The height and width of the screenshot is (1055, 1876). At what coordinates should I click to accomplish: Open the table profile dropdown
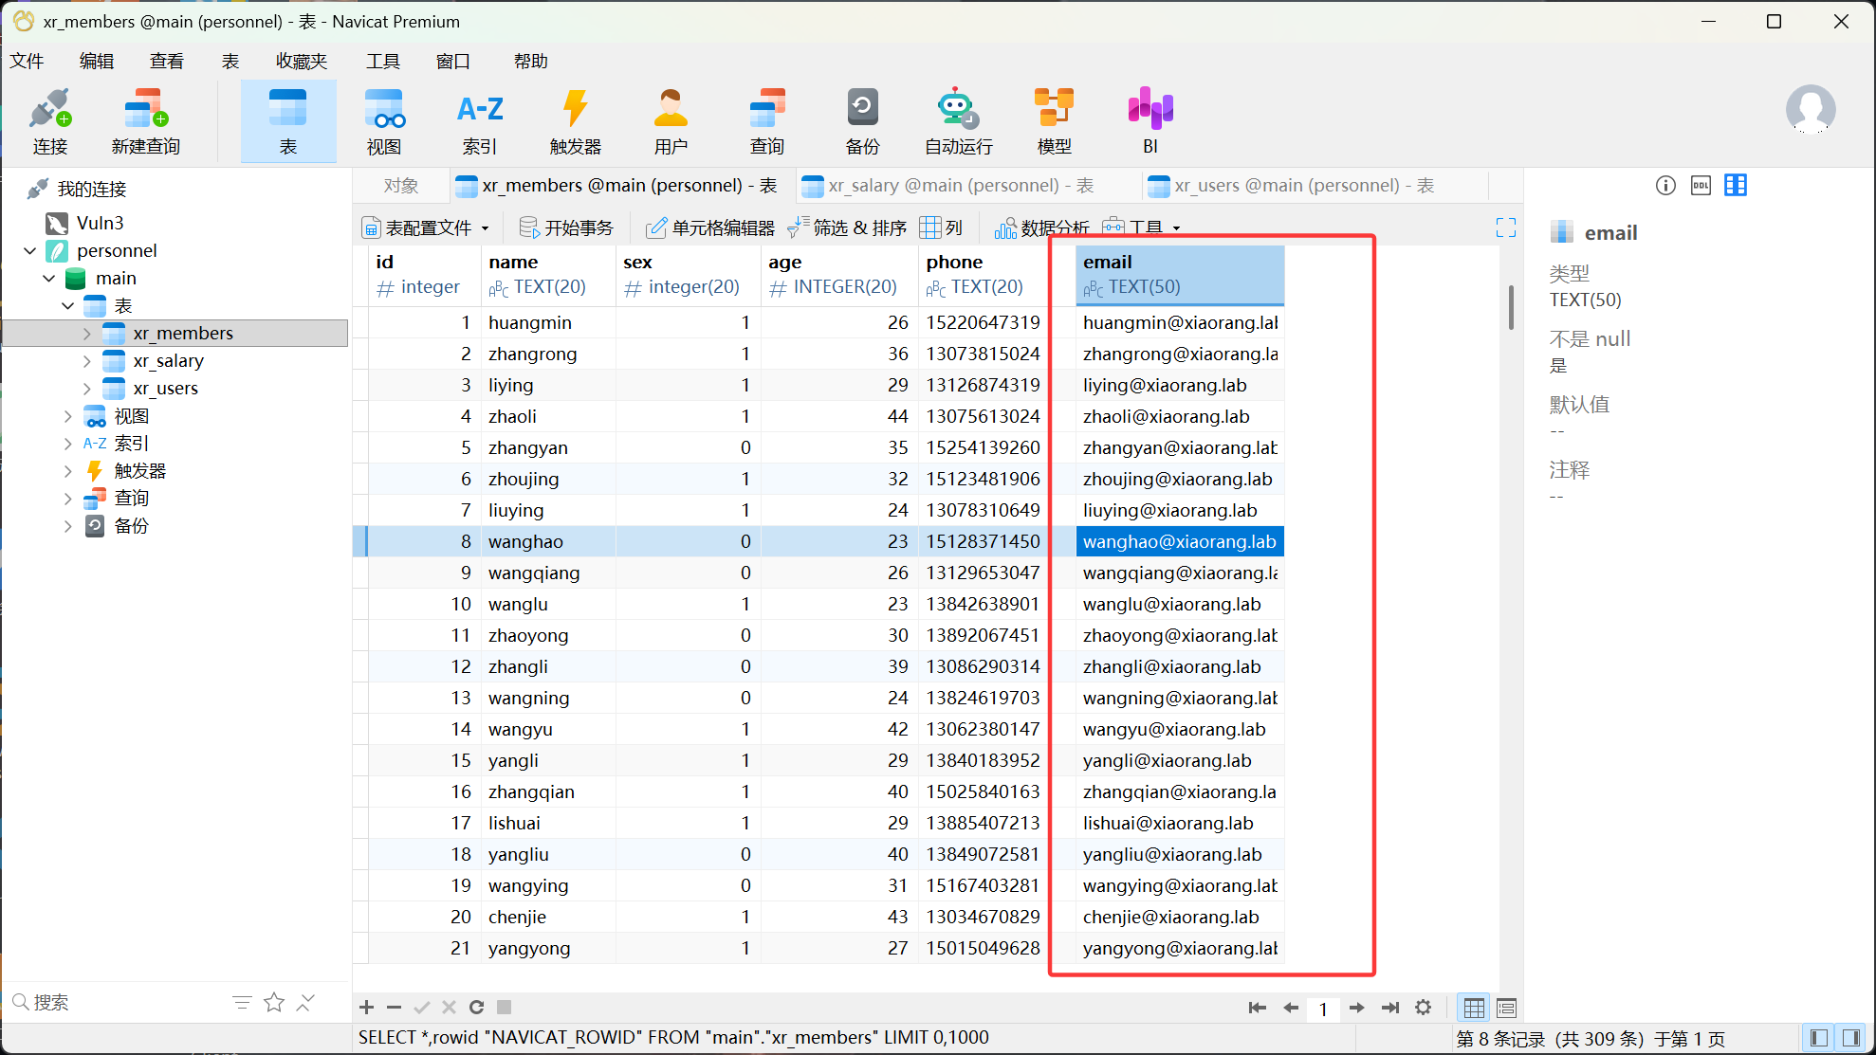[426, 227]
